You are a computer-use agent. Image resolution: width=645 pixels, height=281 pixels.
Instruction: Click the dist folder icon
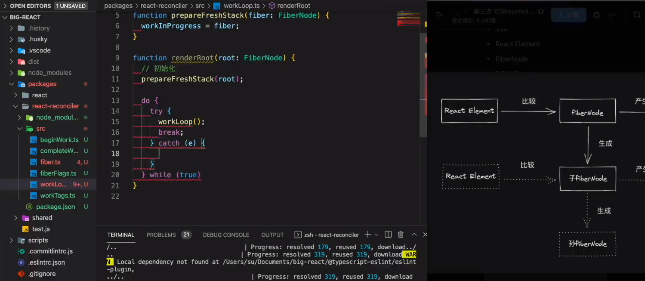coord(21,62)
